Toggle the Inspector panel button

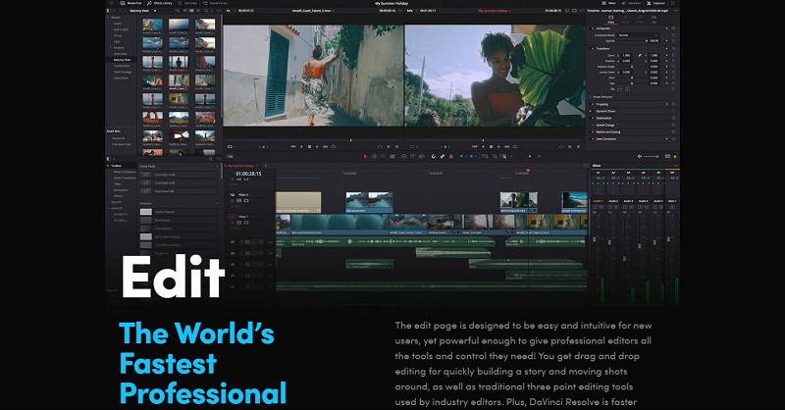[x=655, y=3]
